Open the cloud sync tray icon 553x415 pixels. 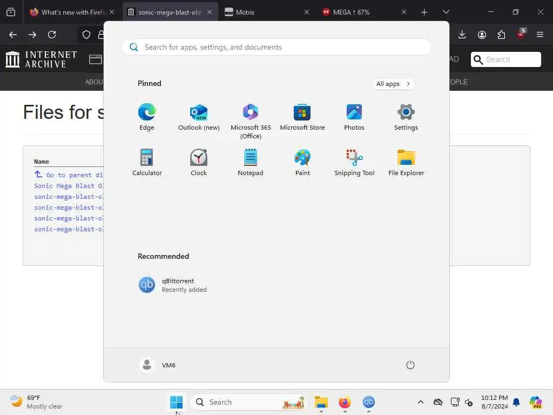(438, 402)
